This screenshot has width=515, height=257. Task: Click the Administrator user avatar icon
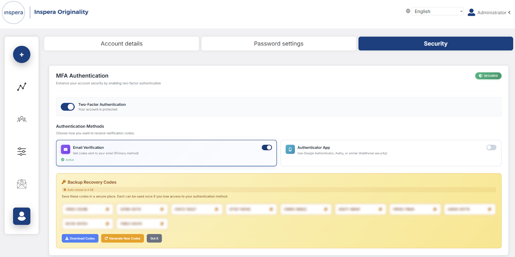(471, 12)
